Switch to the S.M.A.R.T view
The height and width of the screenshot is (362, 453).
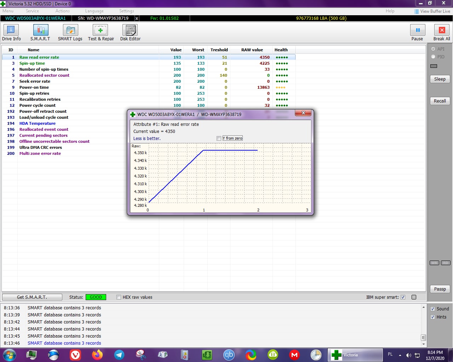[x=40, y=33]
